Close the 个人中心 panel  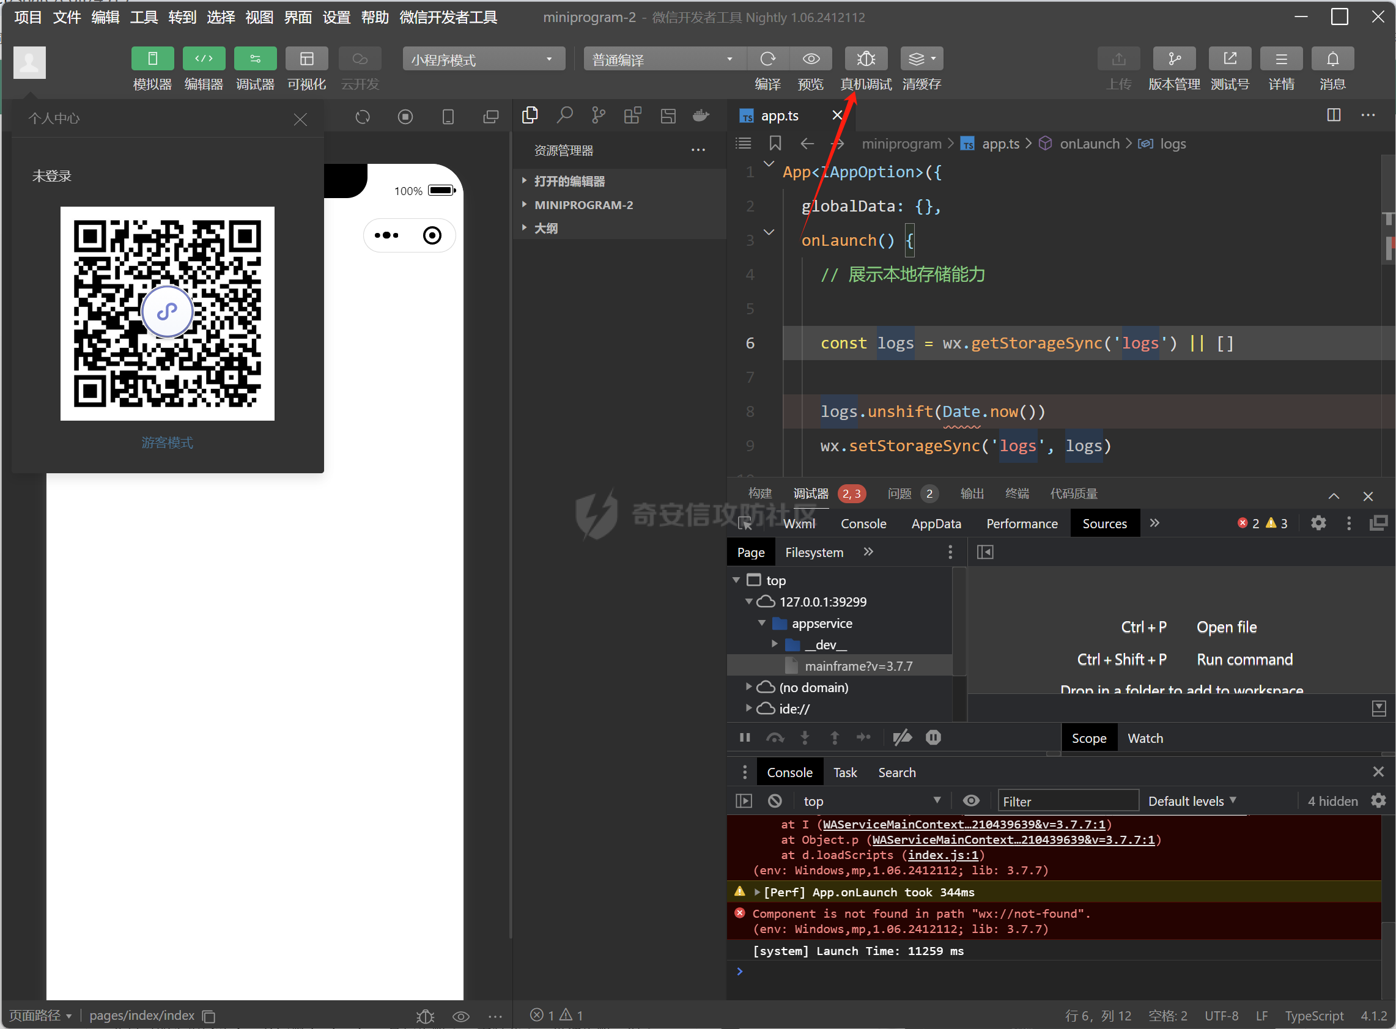[x=300, y=119]
